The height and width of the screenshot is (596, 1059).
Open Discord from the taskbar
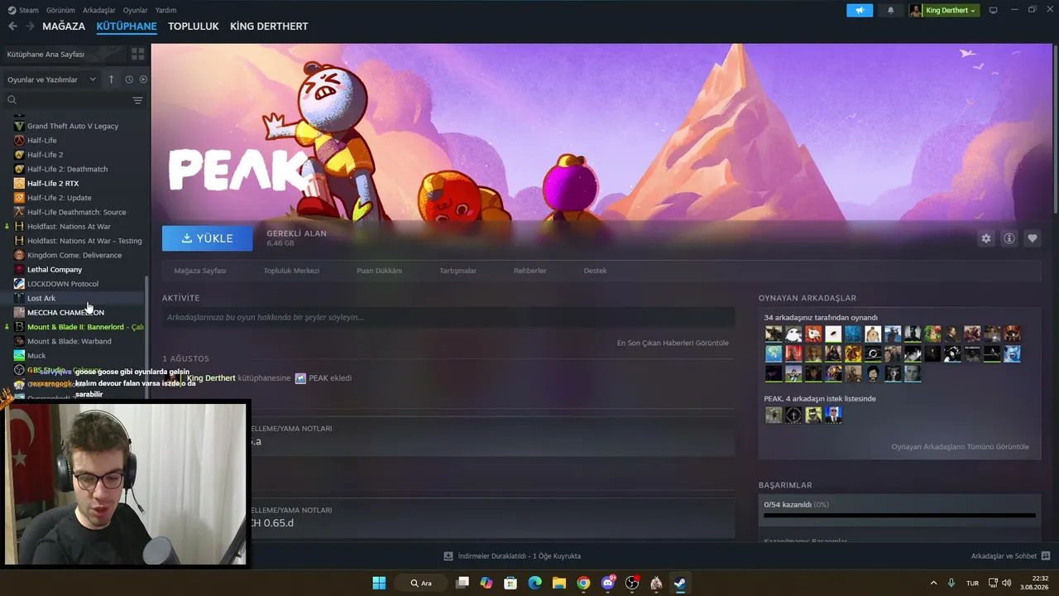click(608, 583)
